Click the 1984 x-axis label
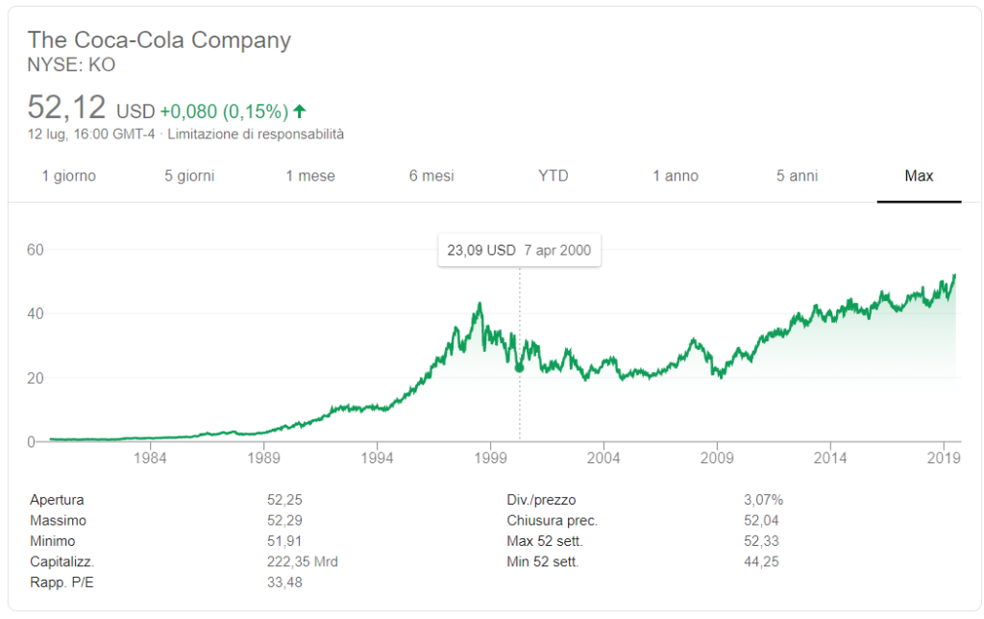 coord(150,458)
